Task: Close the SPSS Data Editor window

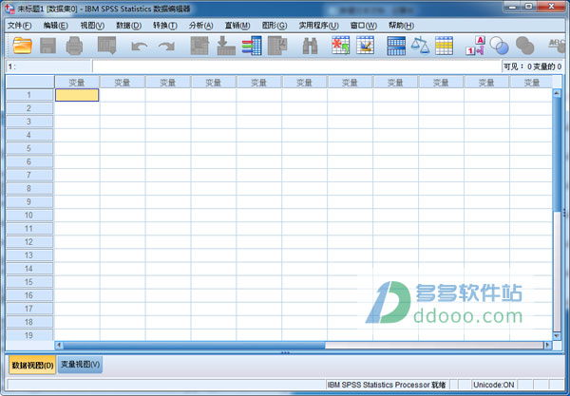Action: tap(551, 7)
